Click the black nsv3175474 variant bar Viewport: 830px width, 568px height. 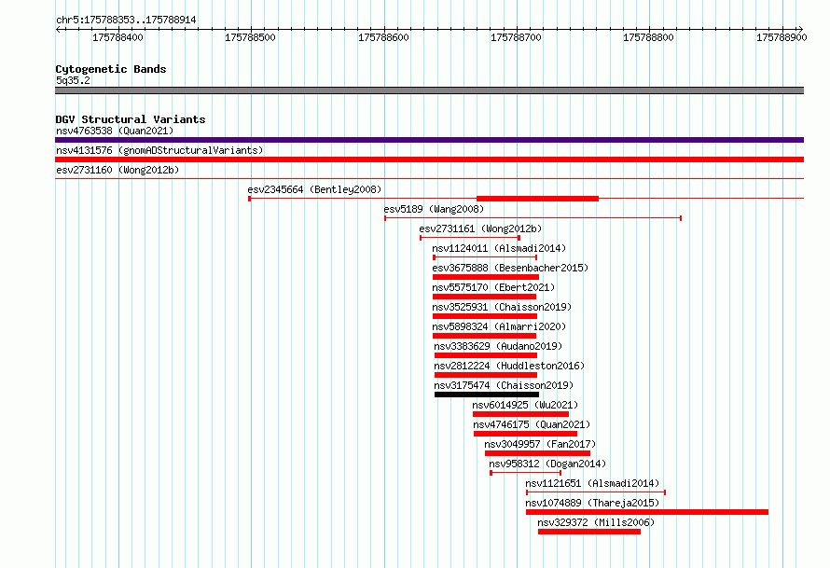tap(487, 395)
